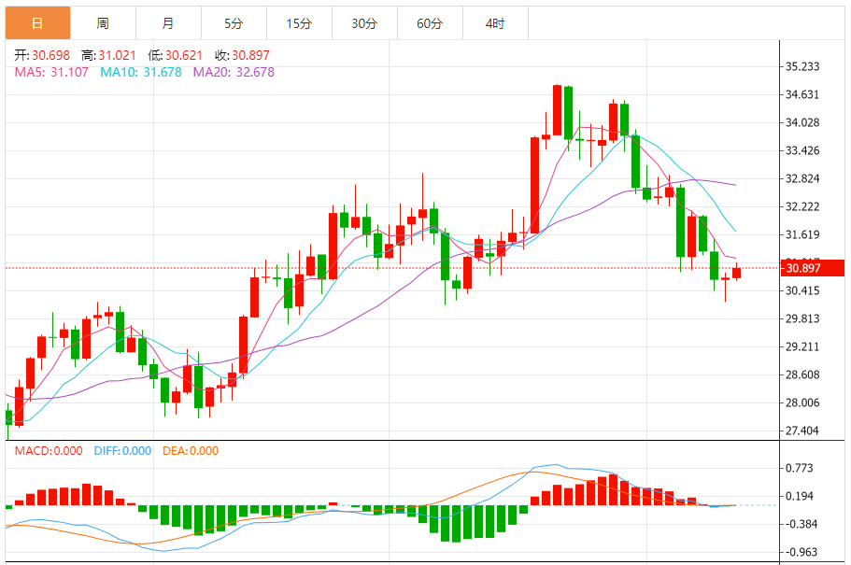The width and height of the screenshot is (851, 565).
Task: Click the 35.233 price axis label
Action: pyautogui.click(x=802, y=66)
